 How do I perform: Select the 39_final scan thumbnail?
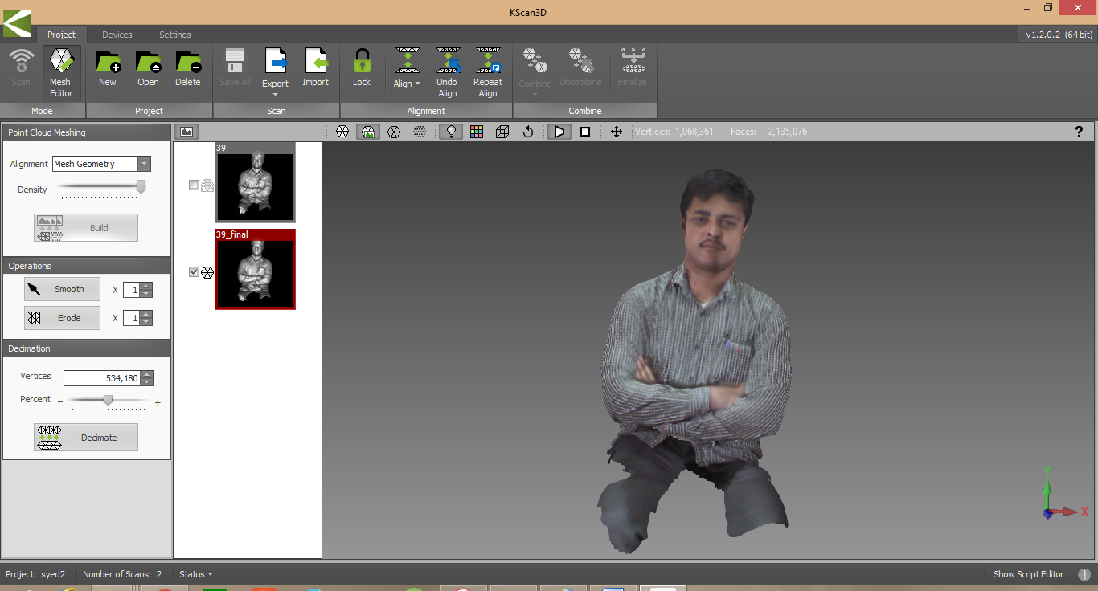[255, 273]
